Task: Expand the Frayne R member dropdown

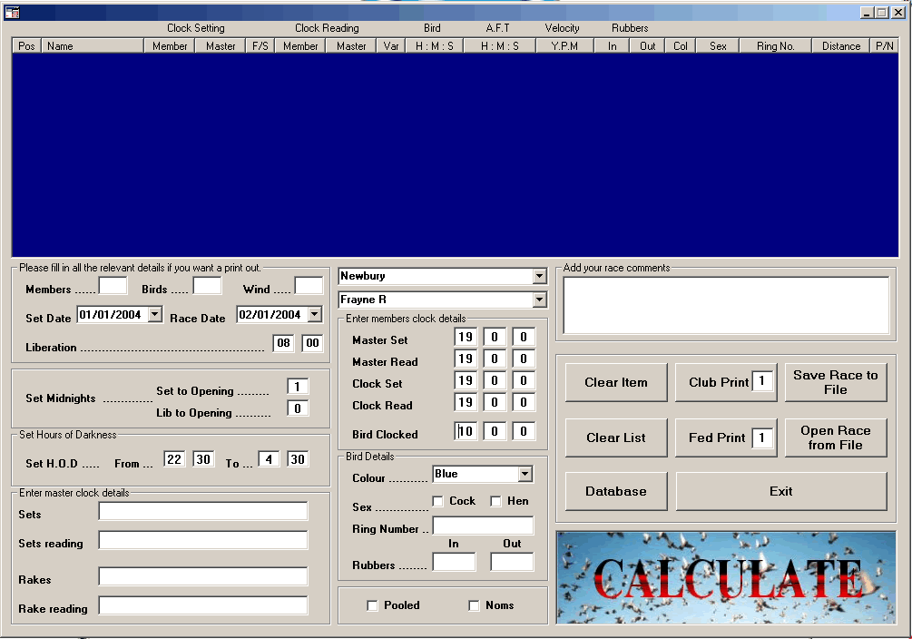Action: pos(540,300)
